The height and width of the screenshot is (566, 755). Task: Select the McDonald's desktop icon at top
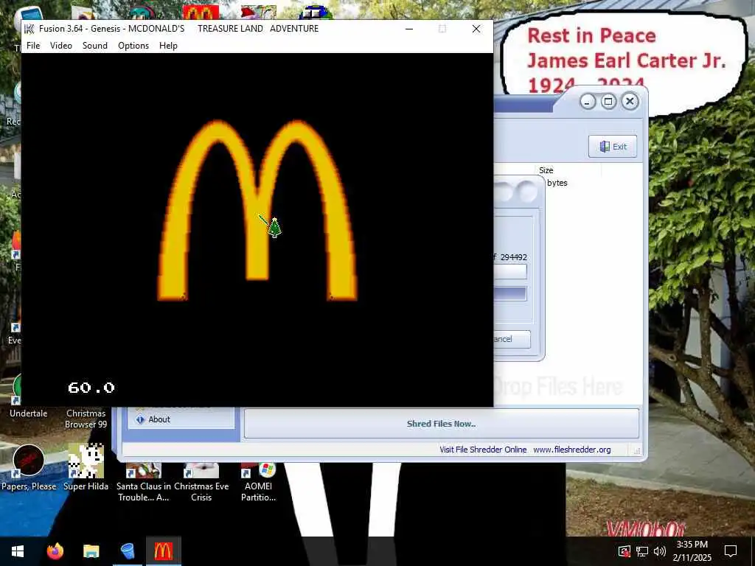click(201, 12)
